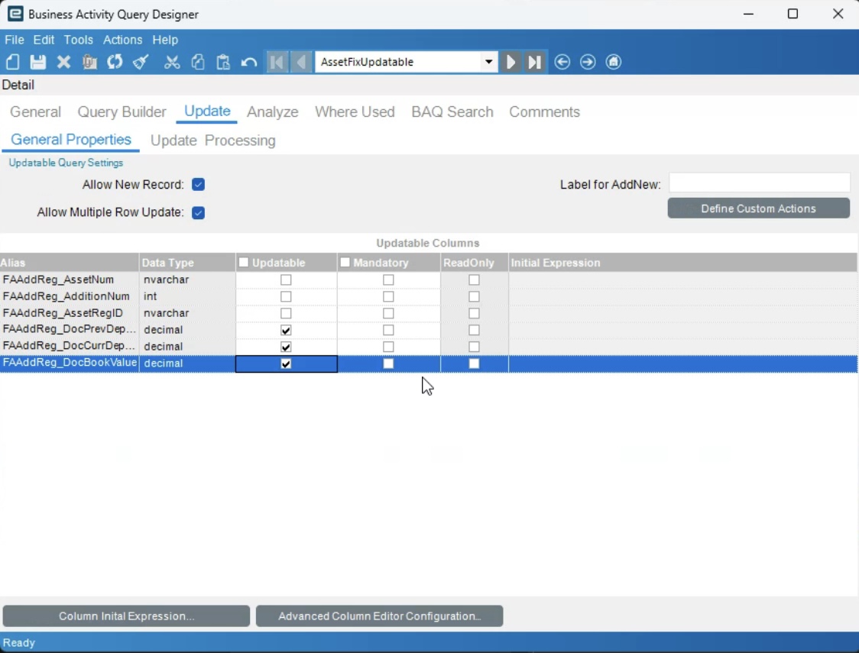Image resolution: width=859 pixels, height=653 pixels.
Task: Check ReadOnly for FAAddReg_AssetRegID row
Action: (x=475, y=313)
